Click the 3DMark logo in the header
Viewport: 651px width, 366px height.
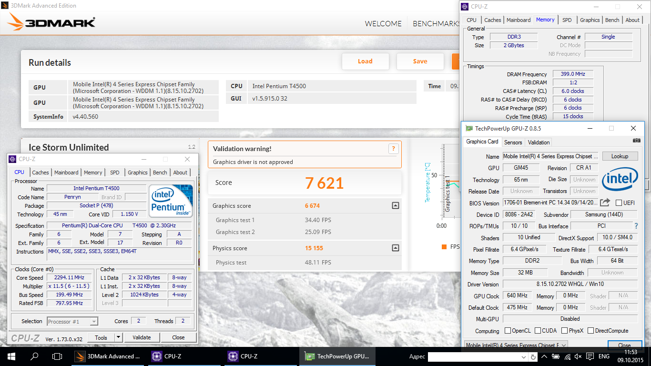[x=51, y=22]
